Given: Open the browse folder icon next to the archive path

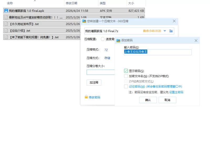Looking at the screenshot, I should pyautogui.click(x=171, y=31).
